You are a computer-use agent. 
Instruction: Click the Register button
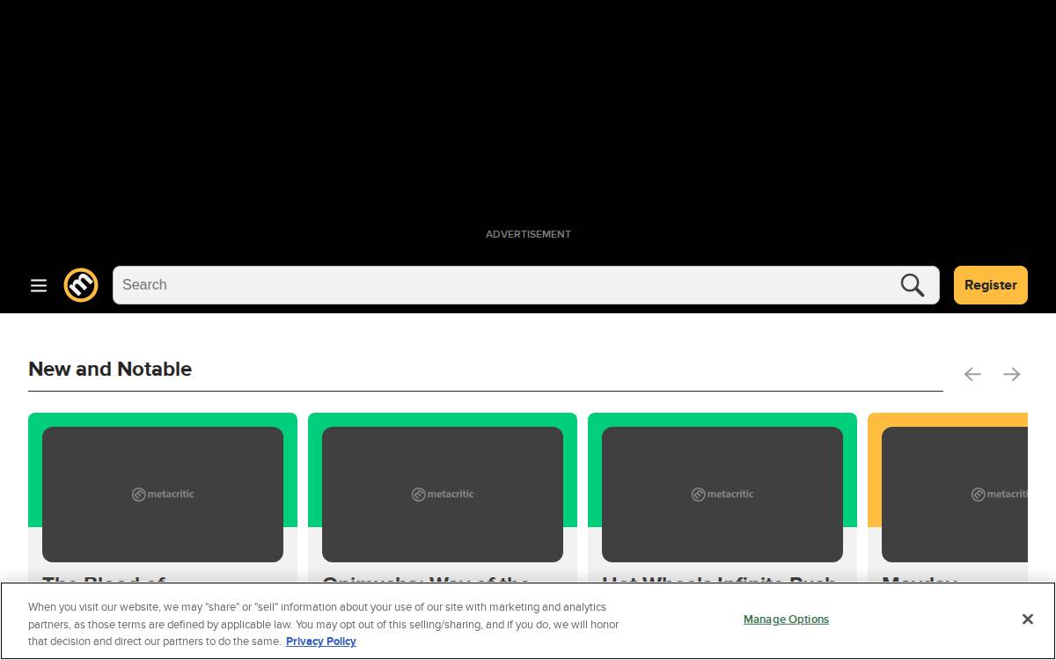coord(991,285)
